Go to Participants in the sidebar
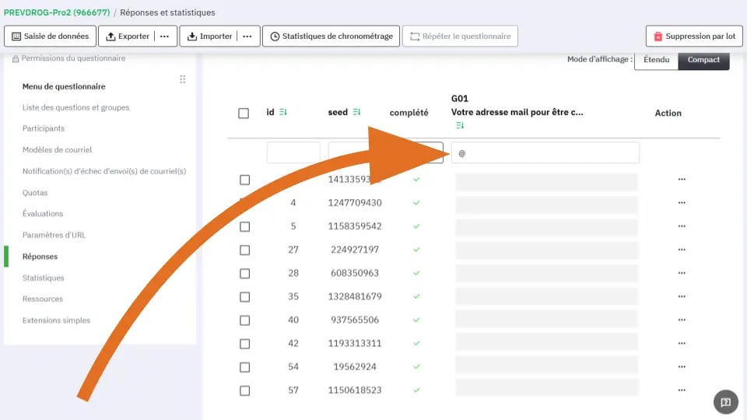747x420 pixels. [44, 128]
